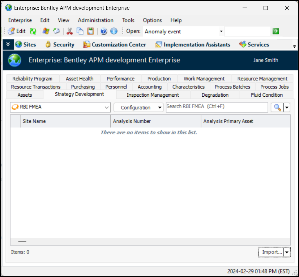
Task: Click the green Go arrow button
Action: [x=276, y=31]
